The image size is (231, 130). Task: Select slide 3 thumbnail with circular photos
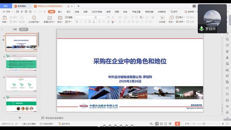click(x=21, y=104)
